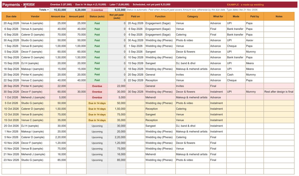Select 'Bank transfer' mode in 10 Sep 2026 row
299x176 pixels.
(x=236, y=57)
